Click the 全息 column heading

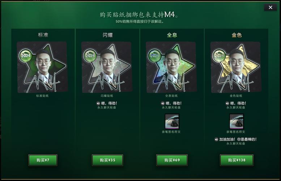172,35
